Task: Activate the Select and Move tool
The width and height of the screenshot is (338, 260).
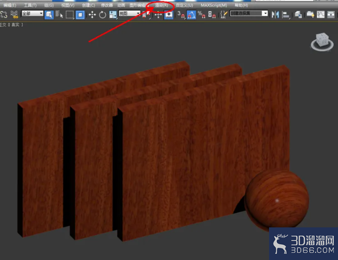Action: point(92,15)
